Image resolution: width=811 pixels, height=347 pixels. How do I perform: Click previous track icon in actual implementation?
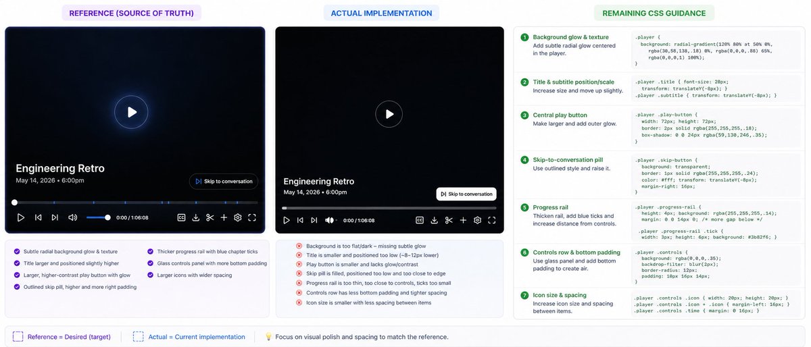(x=300, y=220)
